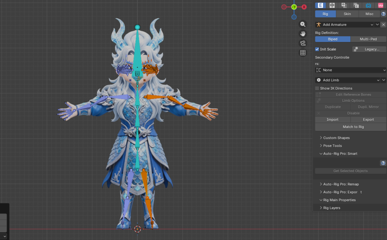This screenshot has height=240, width=387.
Task: Open the help question mark beside Misc
Action: [383, 14]
